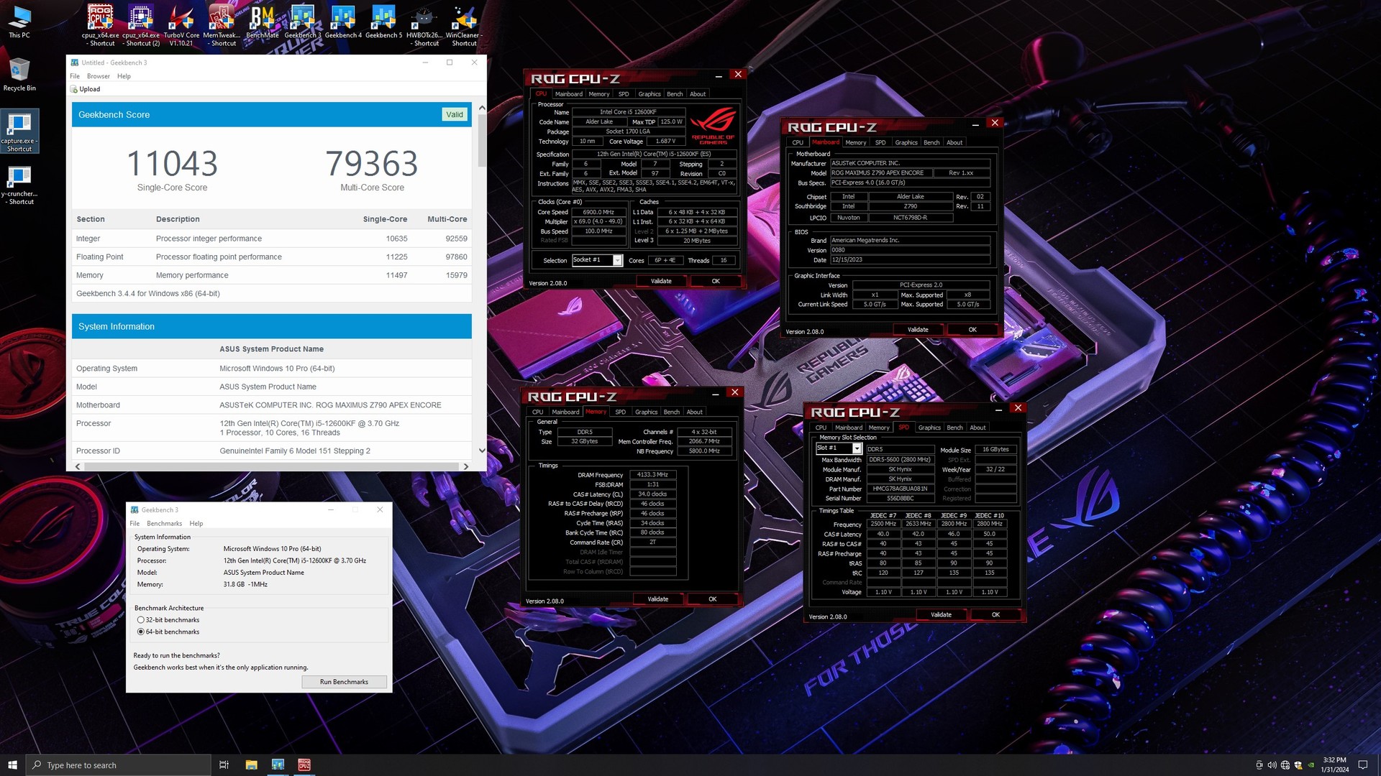Click Type here to search box
Viewport: 1381px width, 776px height.
[x=119, y=765]
